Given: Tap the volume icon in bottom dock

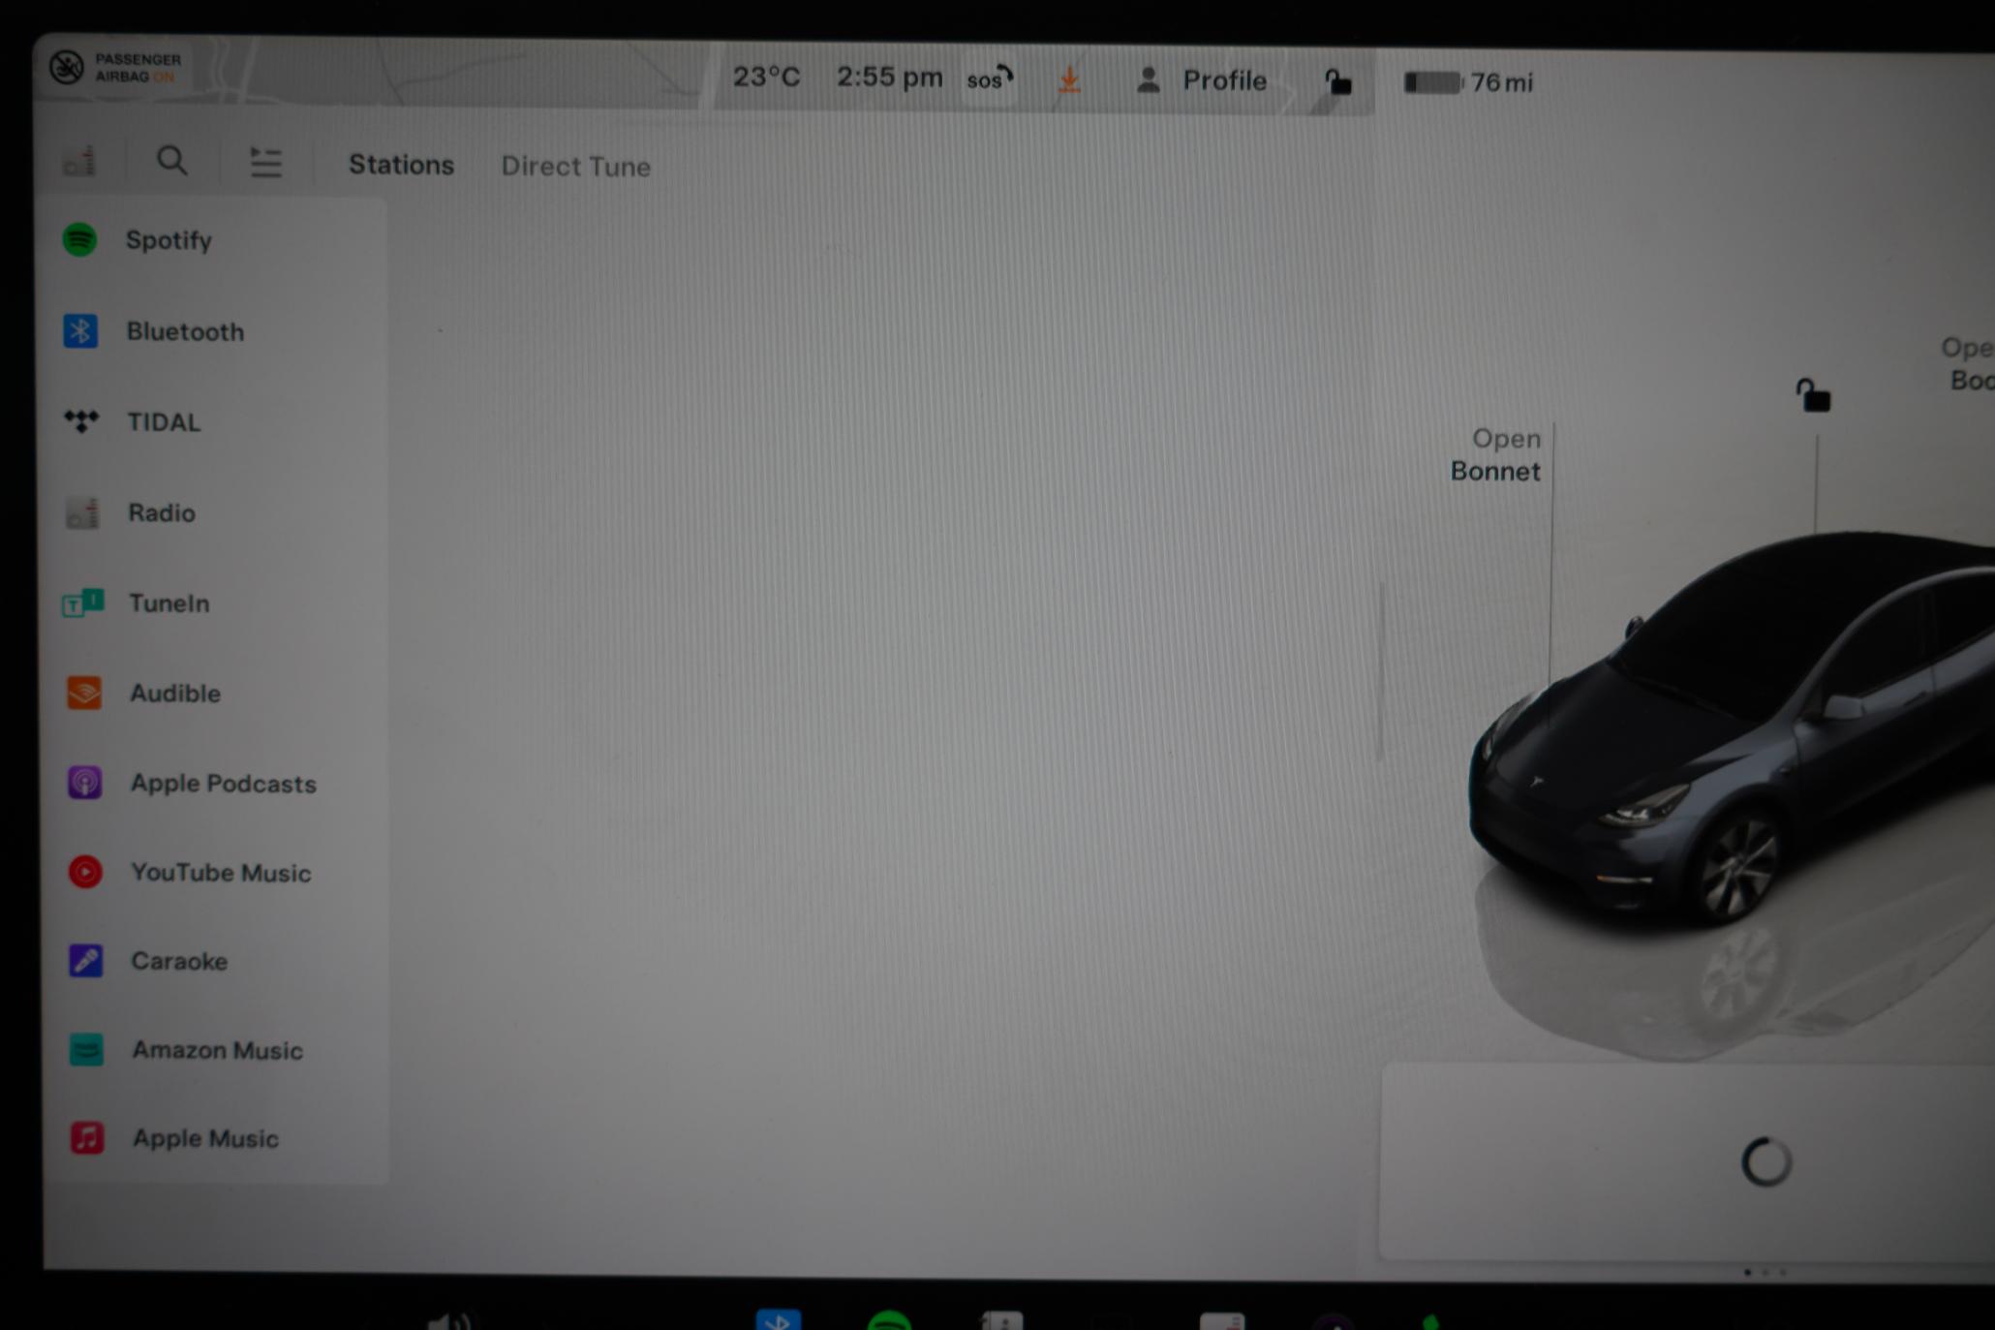Looking at the screenshot, I should coord(449,1321).
